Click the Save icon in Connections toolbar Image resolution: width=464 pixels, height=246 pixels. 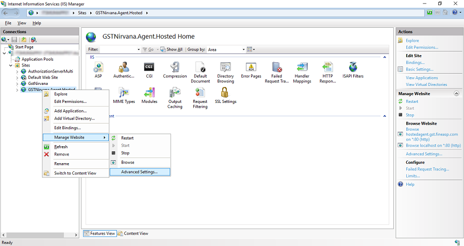pos(14,40)
